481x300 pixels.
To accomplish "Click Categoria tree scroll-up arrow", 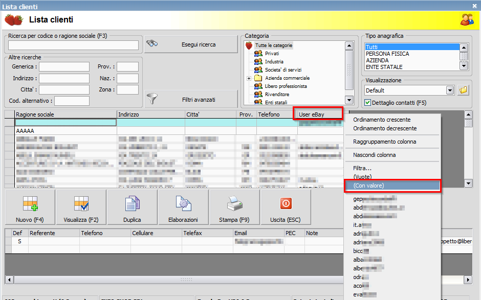I will [349, 46].
